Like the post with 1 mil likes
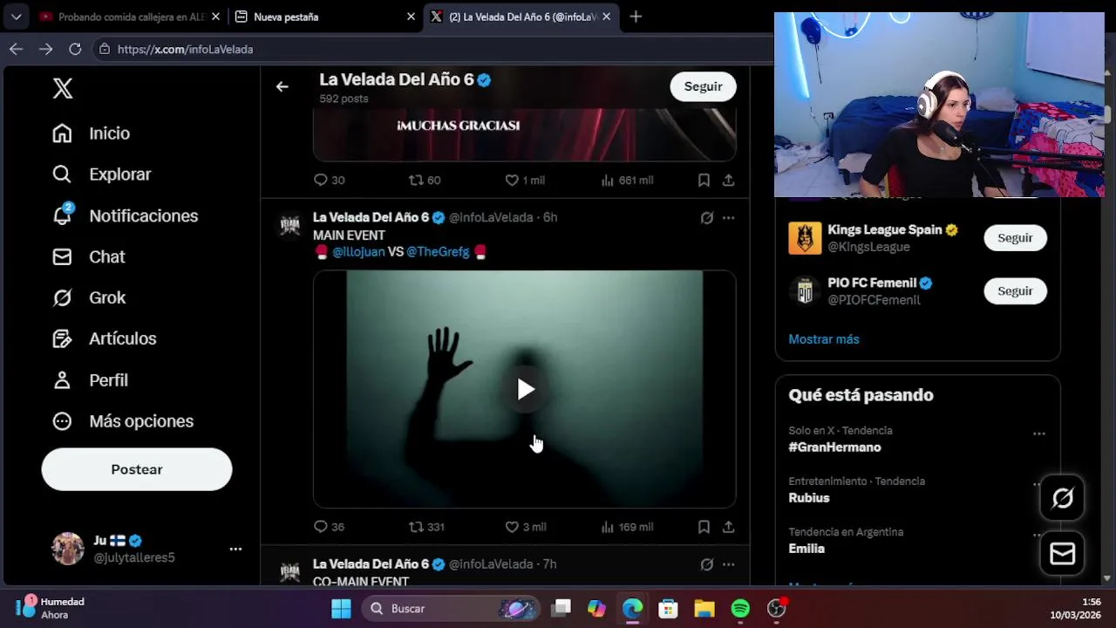 [525, 180]
